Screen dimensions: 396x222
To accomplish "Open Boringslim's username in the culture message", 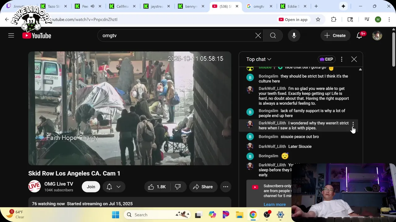I will 268,76.
